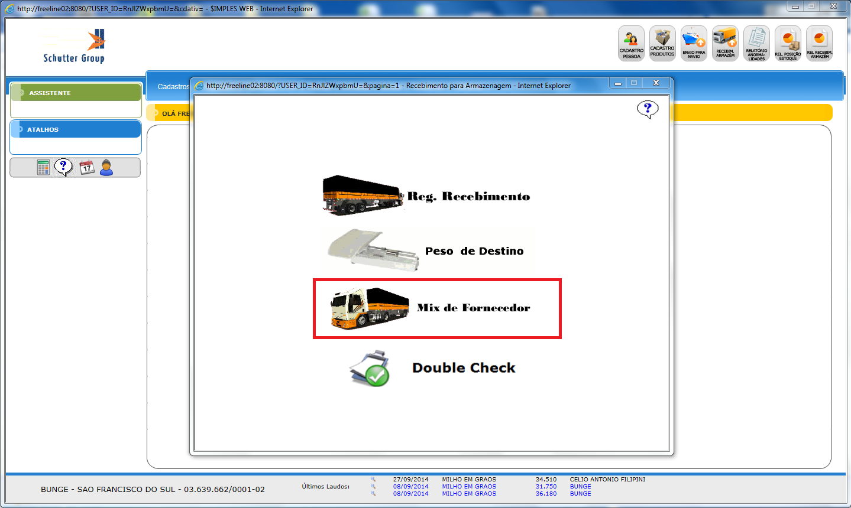The width and height of the screenshot is (851, 508).
Task: Click the user profile icon in sidebar
Action: pyautogui.click(x=106, y=168)
